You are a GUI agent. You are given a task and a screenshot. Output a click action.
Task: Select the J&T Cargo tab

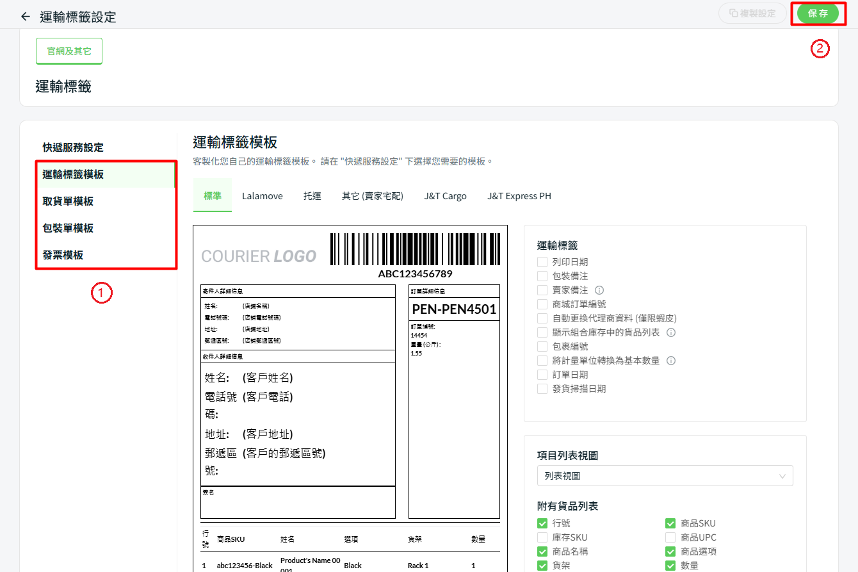point(445,196)
